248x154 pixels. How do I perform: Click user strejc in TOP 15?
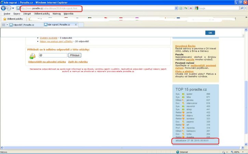189,109
